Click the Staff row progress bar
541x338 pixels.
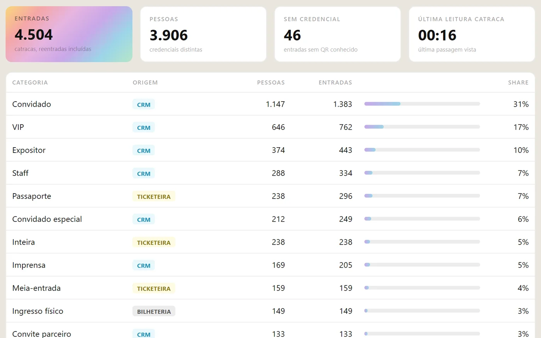click(x=422, y=173)
